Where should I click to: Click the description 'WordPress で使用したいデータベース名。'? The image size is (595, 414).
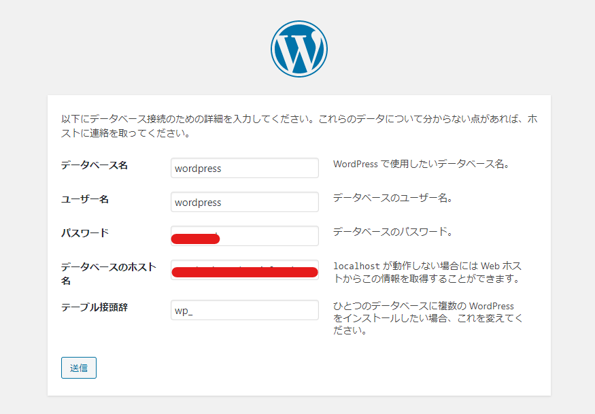(x=421, y=164)
